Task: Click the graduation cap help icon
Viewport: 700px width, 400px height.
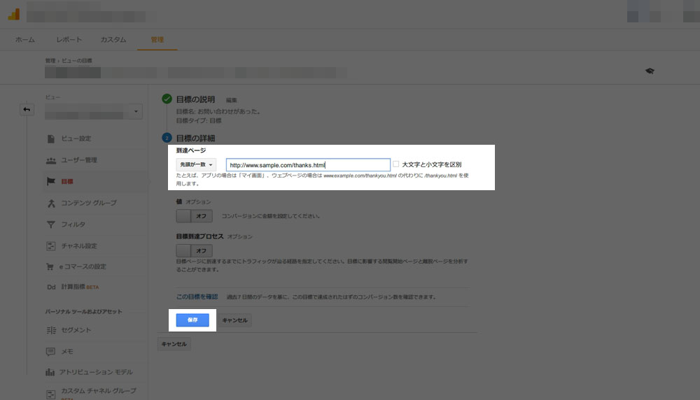Action: click(x=650, y=71)
